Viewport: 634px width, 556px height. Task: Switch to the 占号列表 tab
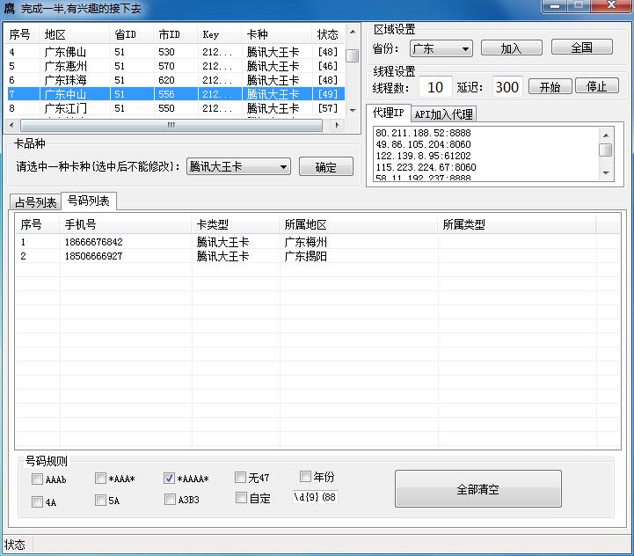35,202
